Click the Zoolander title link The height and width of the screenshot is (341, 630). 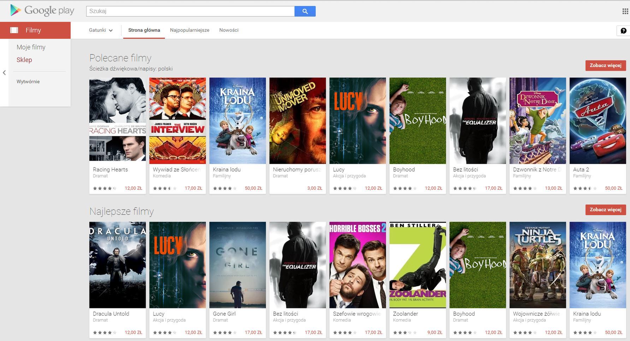point(405,314)
